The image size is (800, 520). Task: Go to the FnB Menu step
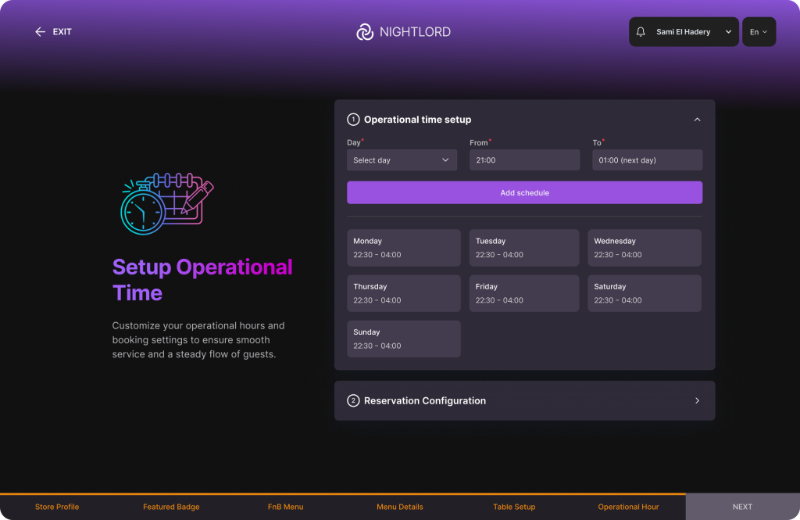pyautogui.click(x=286, y=507)
